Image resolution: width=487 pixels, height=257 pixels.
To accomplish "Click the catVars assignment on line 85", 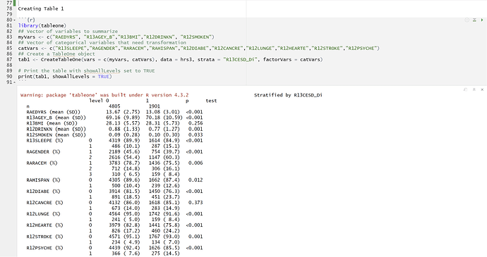I will click(199, 49).
